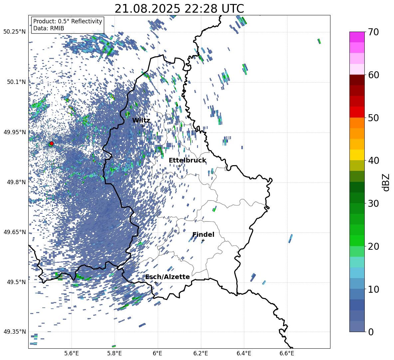Click the 5.6°E longitude label

(72, 353)
